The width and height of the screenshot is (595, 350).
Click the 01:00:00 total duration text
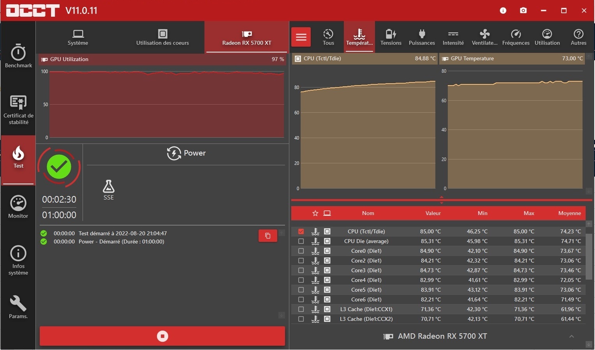tap(59, 215)
